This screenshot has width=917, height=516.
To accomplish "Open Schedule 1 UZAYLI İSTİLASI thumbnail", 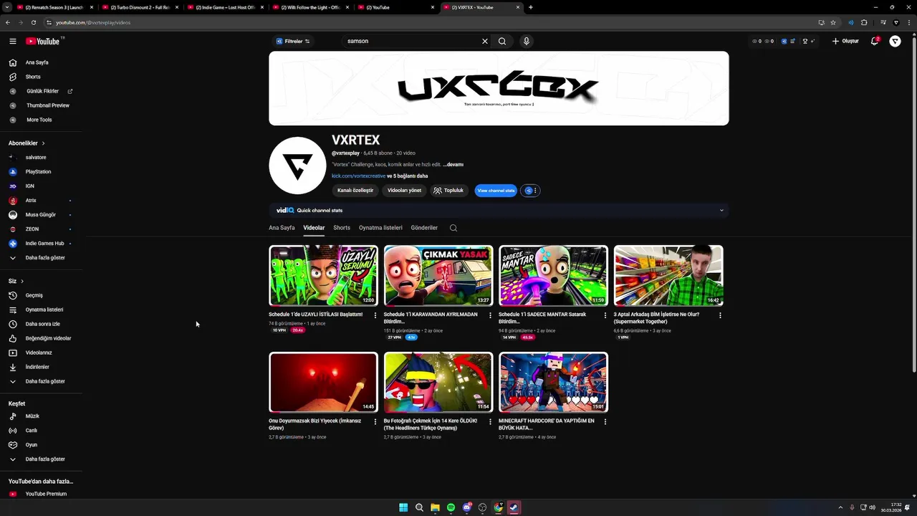I will (323, 276).
